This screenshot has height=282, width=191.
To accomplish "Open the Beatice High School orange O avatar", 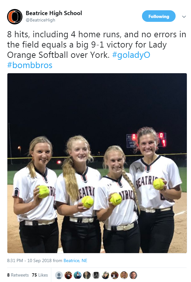I will tap(15, 17).
